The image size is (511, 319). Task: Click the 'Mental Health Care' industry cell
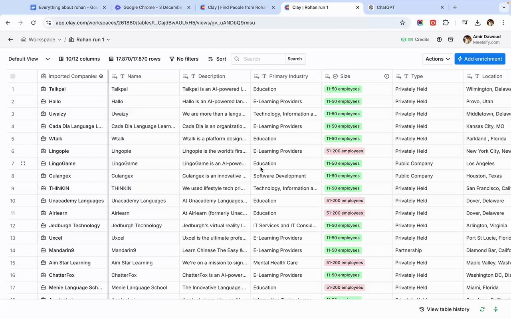tap(286, 263)
